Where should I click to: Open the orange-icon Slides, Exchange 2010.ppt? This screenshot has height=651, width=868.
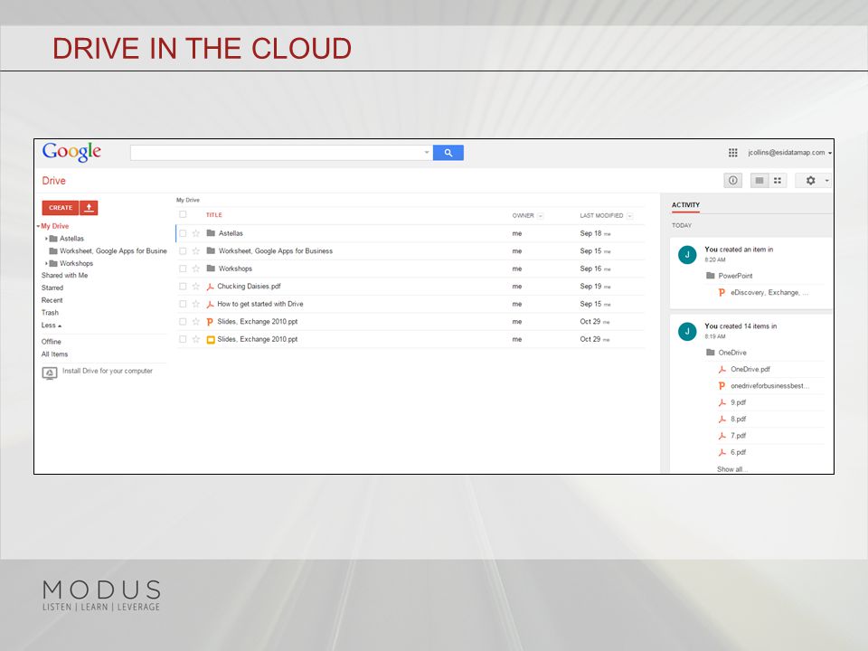click(x=258, y=322)
